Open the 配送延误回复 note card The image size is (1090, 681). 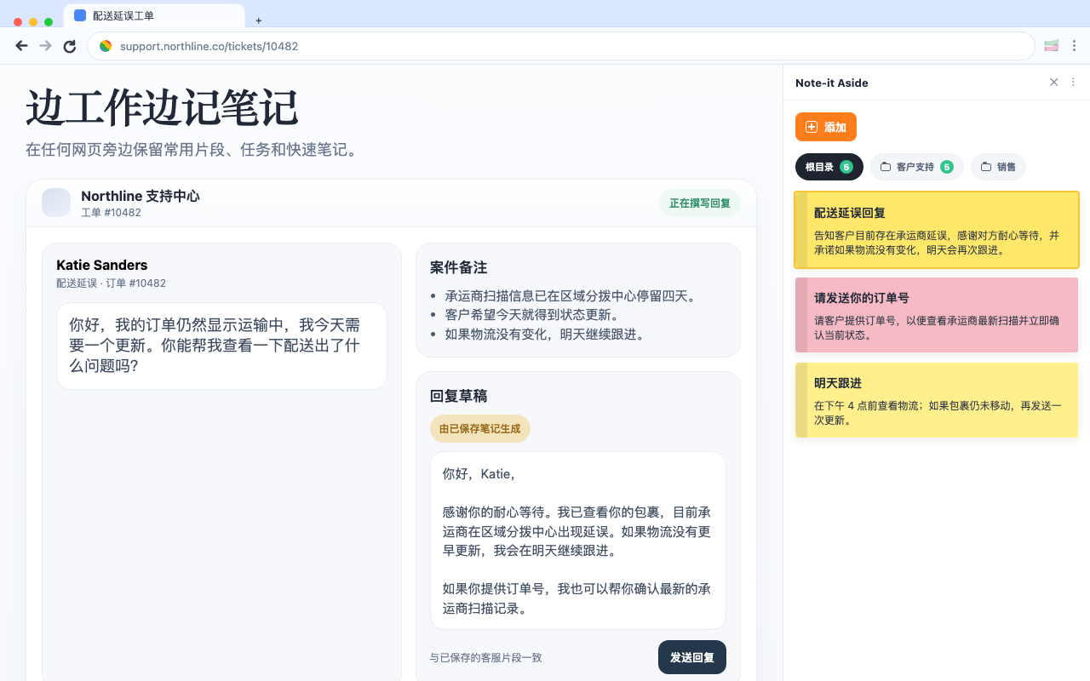tap(937, 230)
